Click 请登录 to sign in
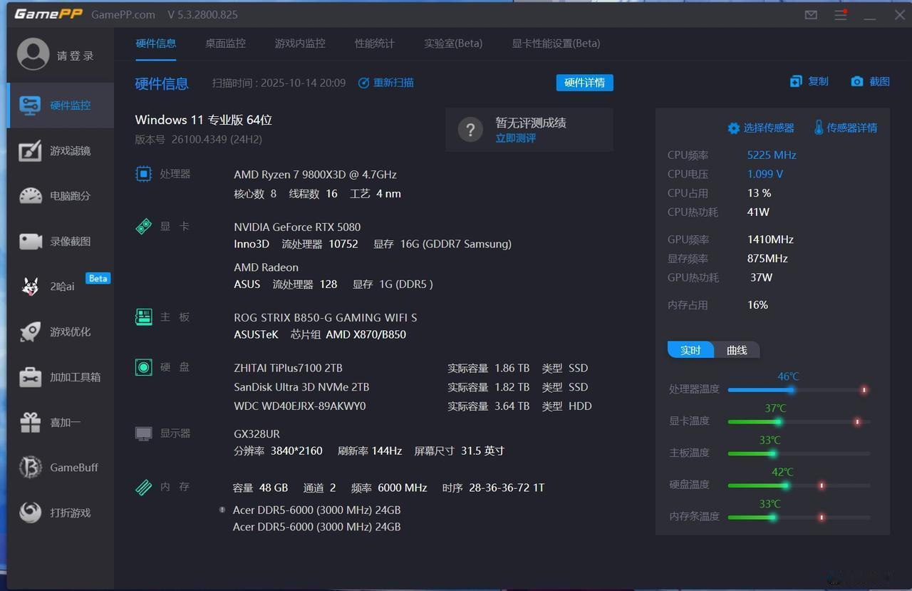Screen dimensions: 912x591 click(x=76, y=56)
